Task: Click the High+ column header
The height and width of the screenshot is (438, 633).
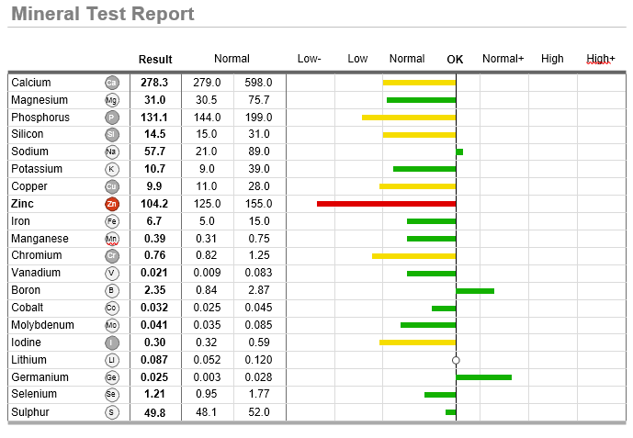Action: [600, 59]
